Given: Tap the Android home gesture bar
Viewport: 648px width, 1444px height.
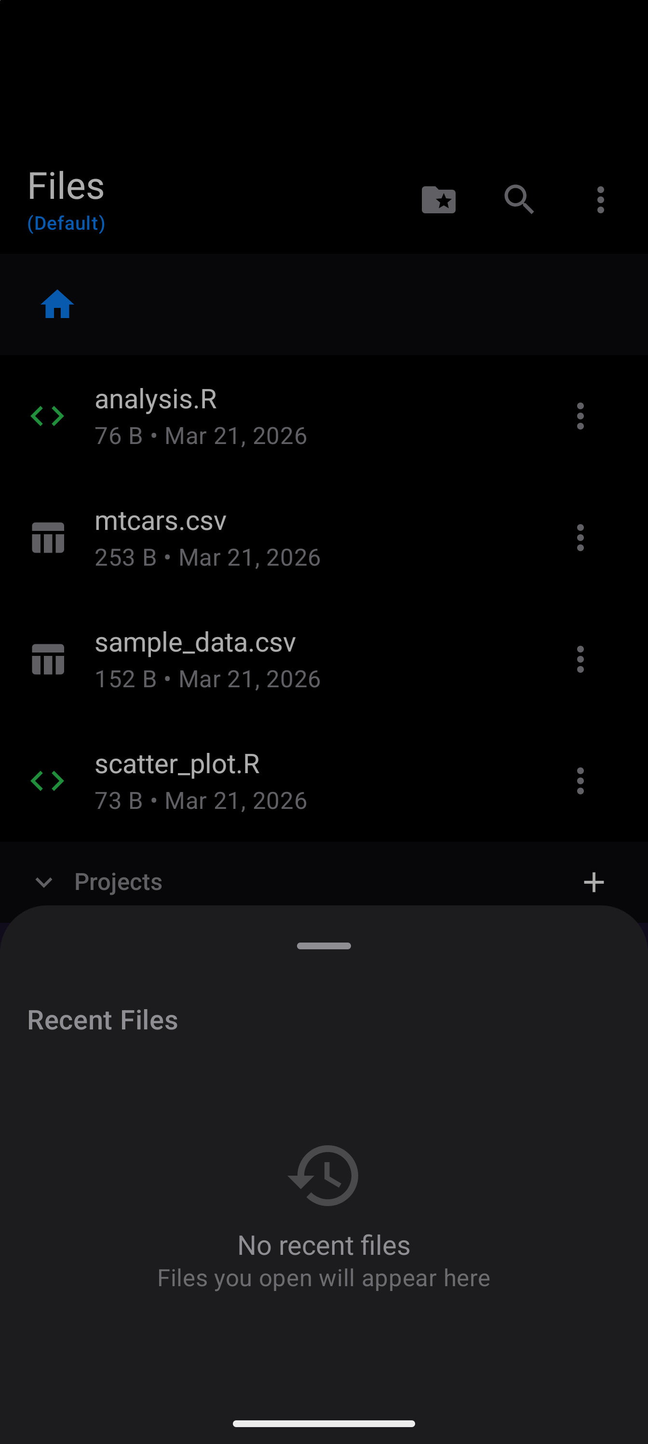Looking at the screenshot, I should (324, 1423).
